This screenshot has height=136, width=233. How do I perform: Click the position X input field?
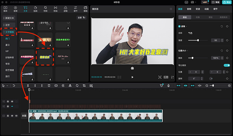tap(195, 72)
